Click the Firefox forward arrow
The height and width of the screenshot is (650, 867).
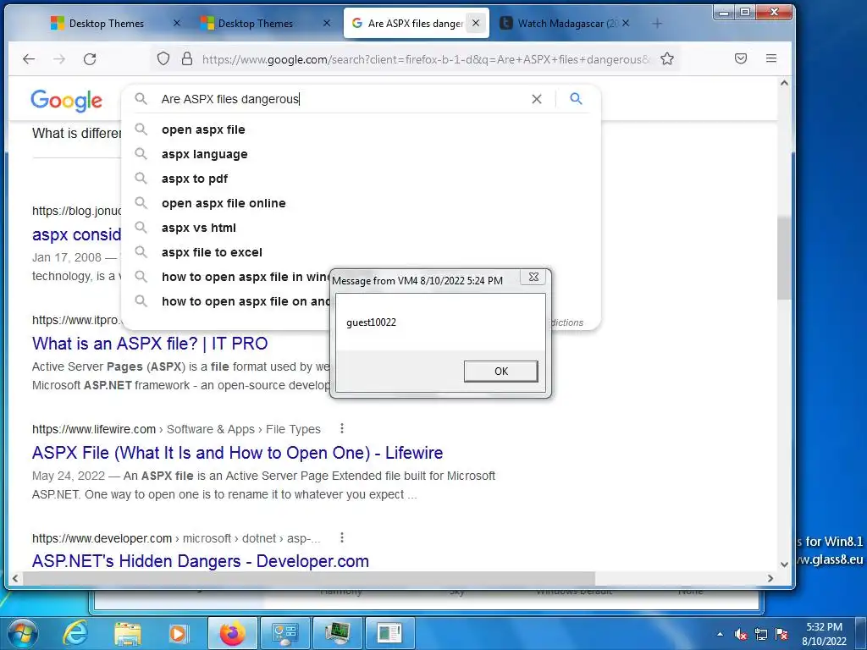pos(59,58)
